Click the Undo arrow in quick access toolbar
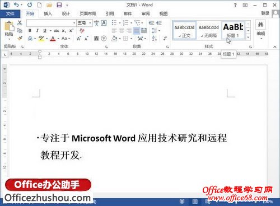This screenshot has height=206, width=280. pyautogui.click(x=16, y=4)
